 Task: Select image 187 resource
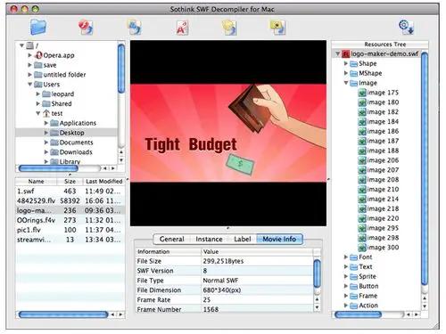[x=378, y=141]
